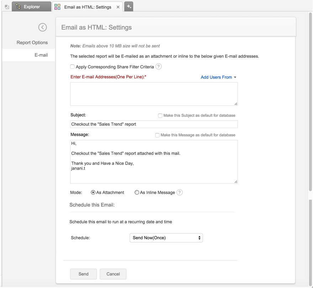Open the Add Users From dropdown
313x288 pixels.
click(x=218, y=77)
